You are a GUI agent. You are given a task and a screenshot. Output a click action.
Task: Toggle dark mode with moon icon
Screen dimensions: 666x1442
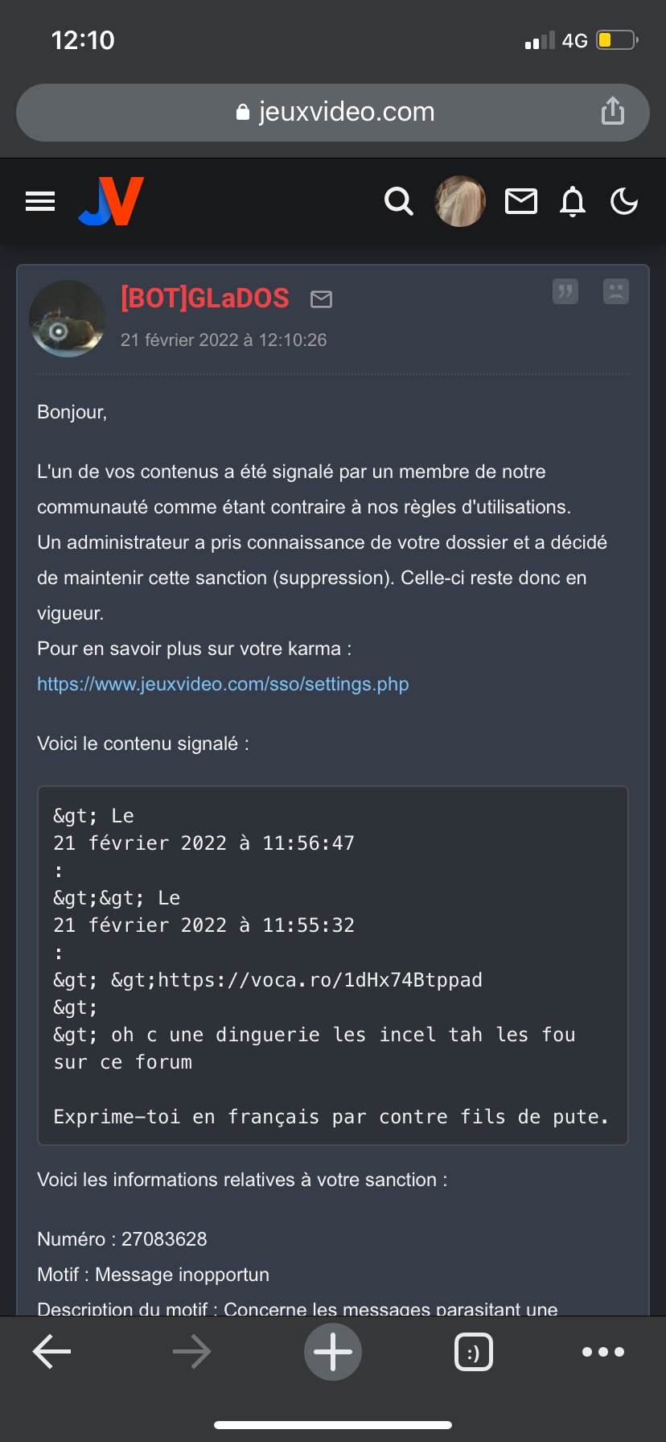pyautogui.click(x=624, y=201)
